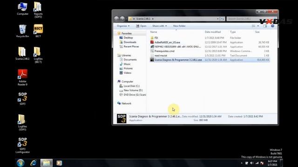Click the Scania 2.46.1 address bar breadcrumb

coord(143,19)
